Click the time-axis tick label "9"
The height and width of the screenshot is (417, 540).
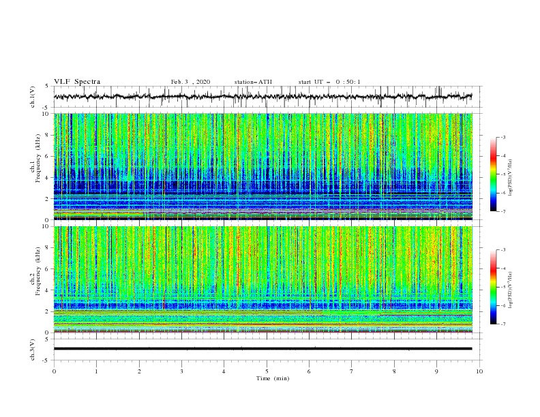pyautogui.click(x=436, y=371)
